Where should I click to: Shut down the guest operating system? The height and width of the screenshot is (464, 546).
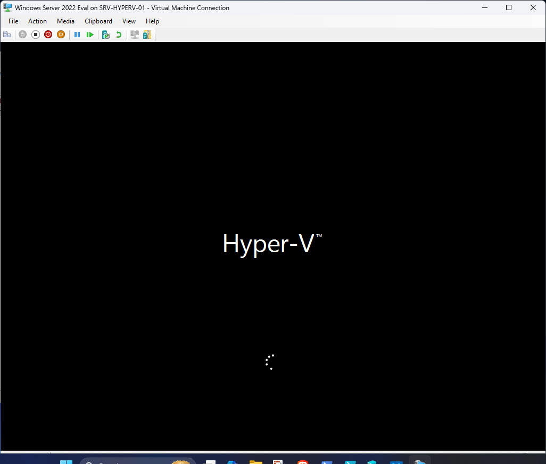click(48, 34)
